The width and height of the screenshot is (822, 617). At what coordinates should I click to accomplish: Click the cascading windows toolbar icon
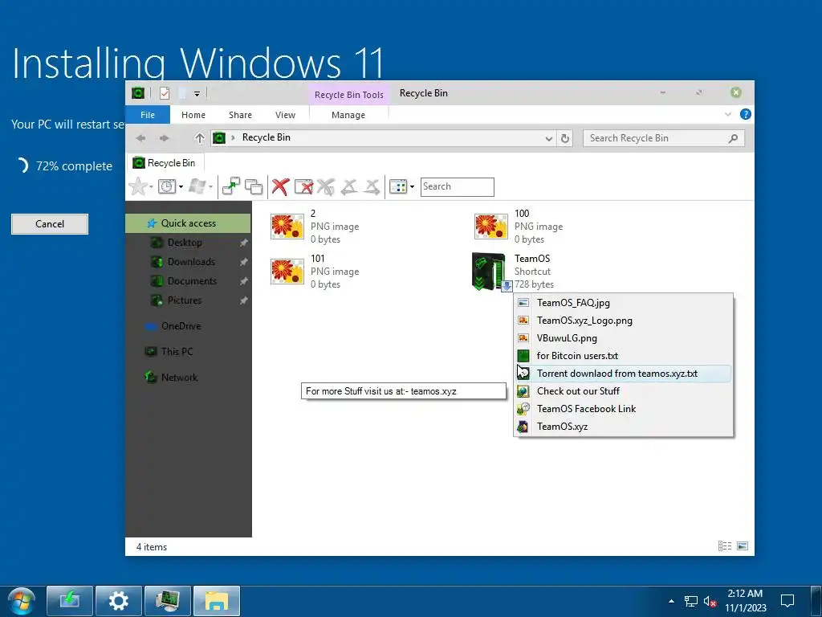[254, 186]
